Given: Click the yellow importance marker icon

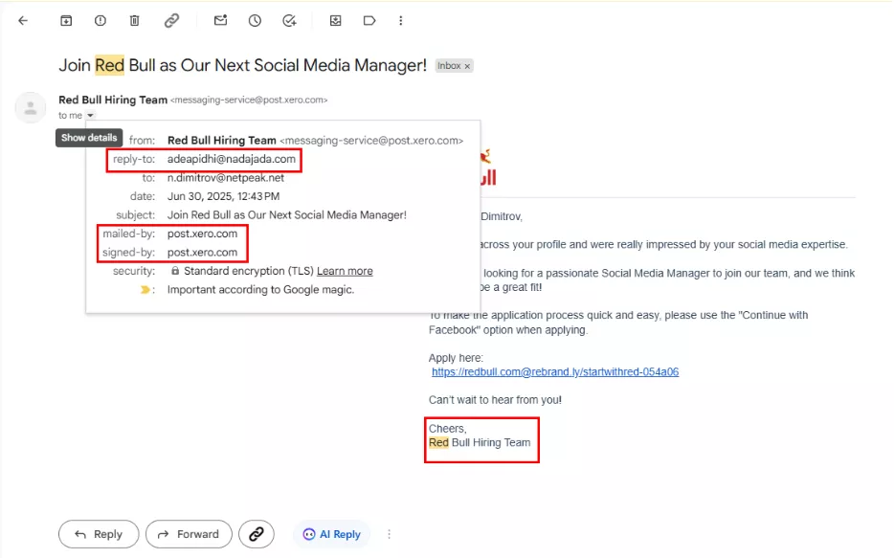Looking at the screenshot, I should point(145,290).
